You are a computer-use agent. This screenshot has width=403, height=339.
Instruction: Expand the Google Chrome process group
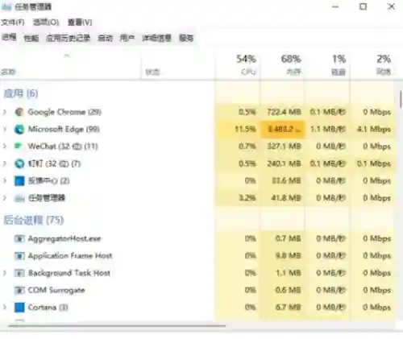pyautogui.click(x=5, y=112)
